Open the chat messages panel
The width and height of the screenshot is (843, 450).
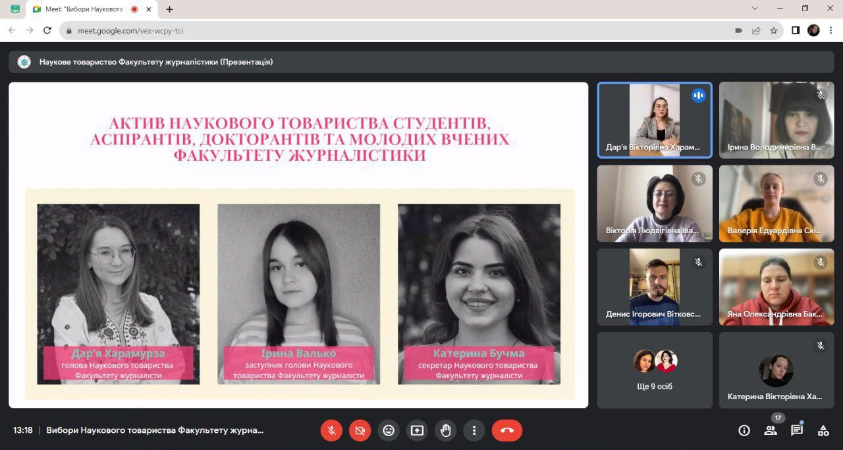click(x=797, y=430)
